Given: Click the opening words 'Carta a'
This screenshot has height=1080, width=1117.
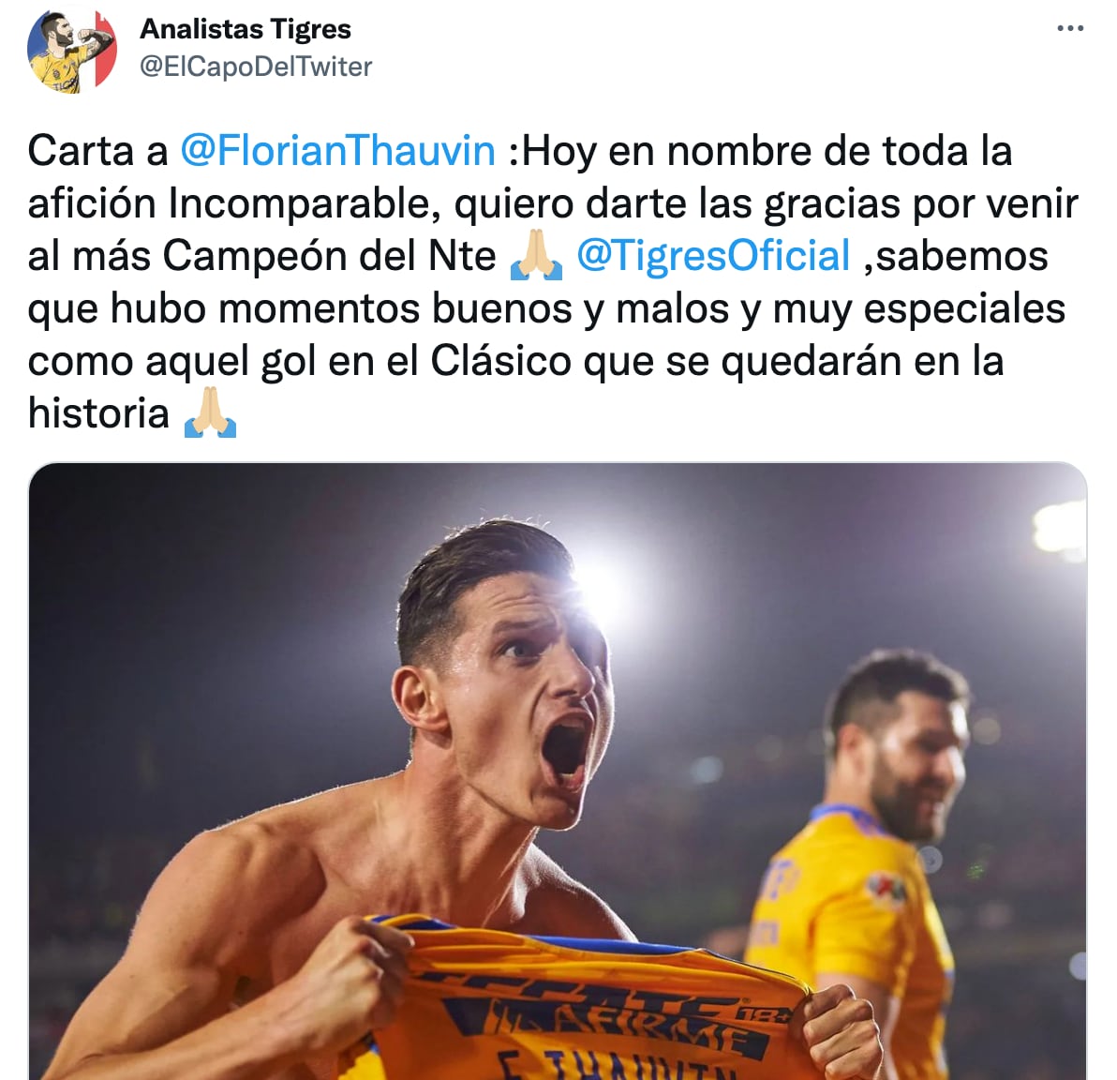Looking at the screenshot, I should pyautogui.click(x=97, y=151).
